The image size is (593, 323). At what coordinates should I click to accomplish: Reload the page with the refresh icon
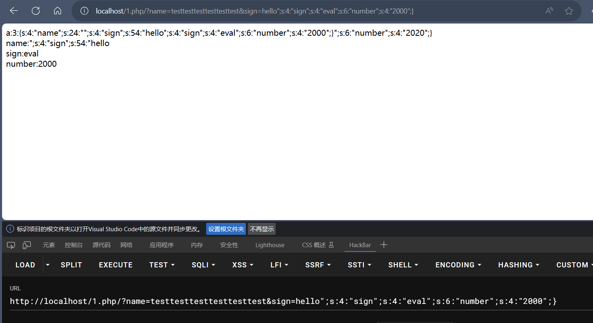click(x=36, y=11)
